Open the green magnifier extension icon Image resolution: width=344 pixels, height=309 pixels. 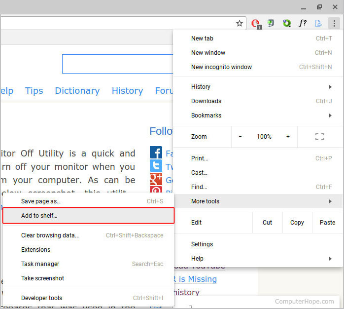286,23
